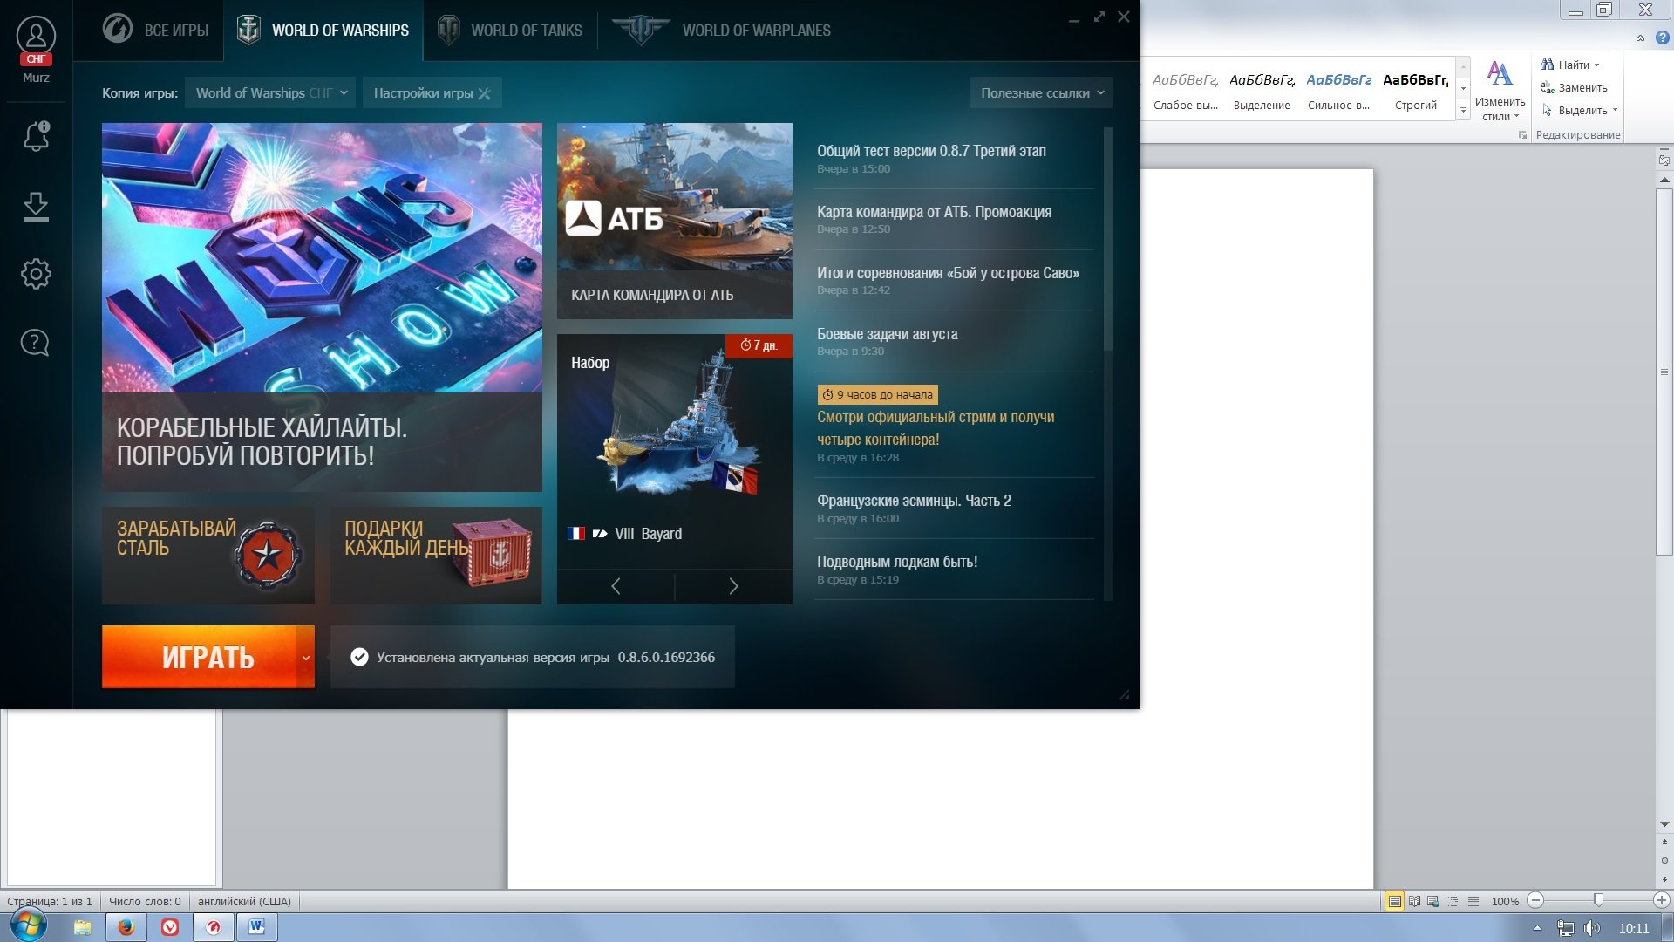Open Word help question mark icon

1662,38
